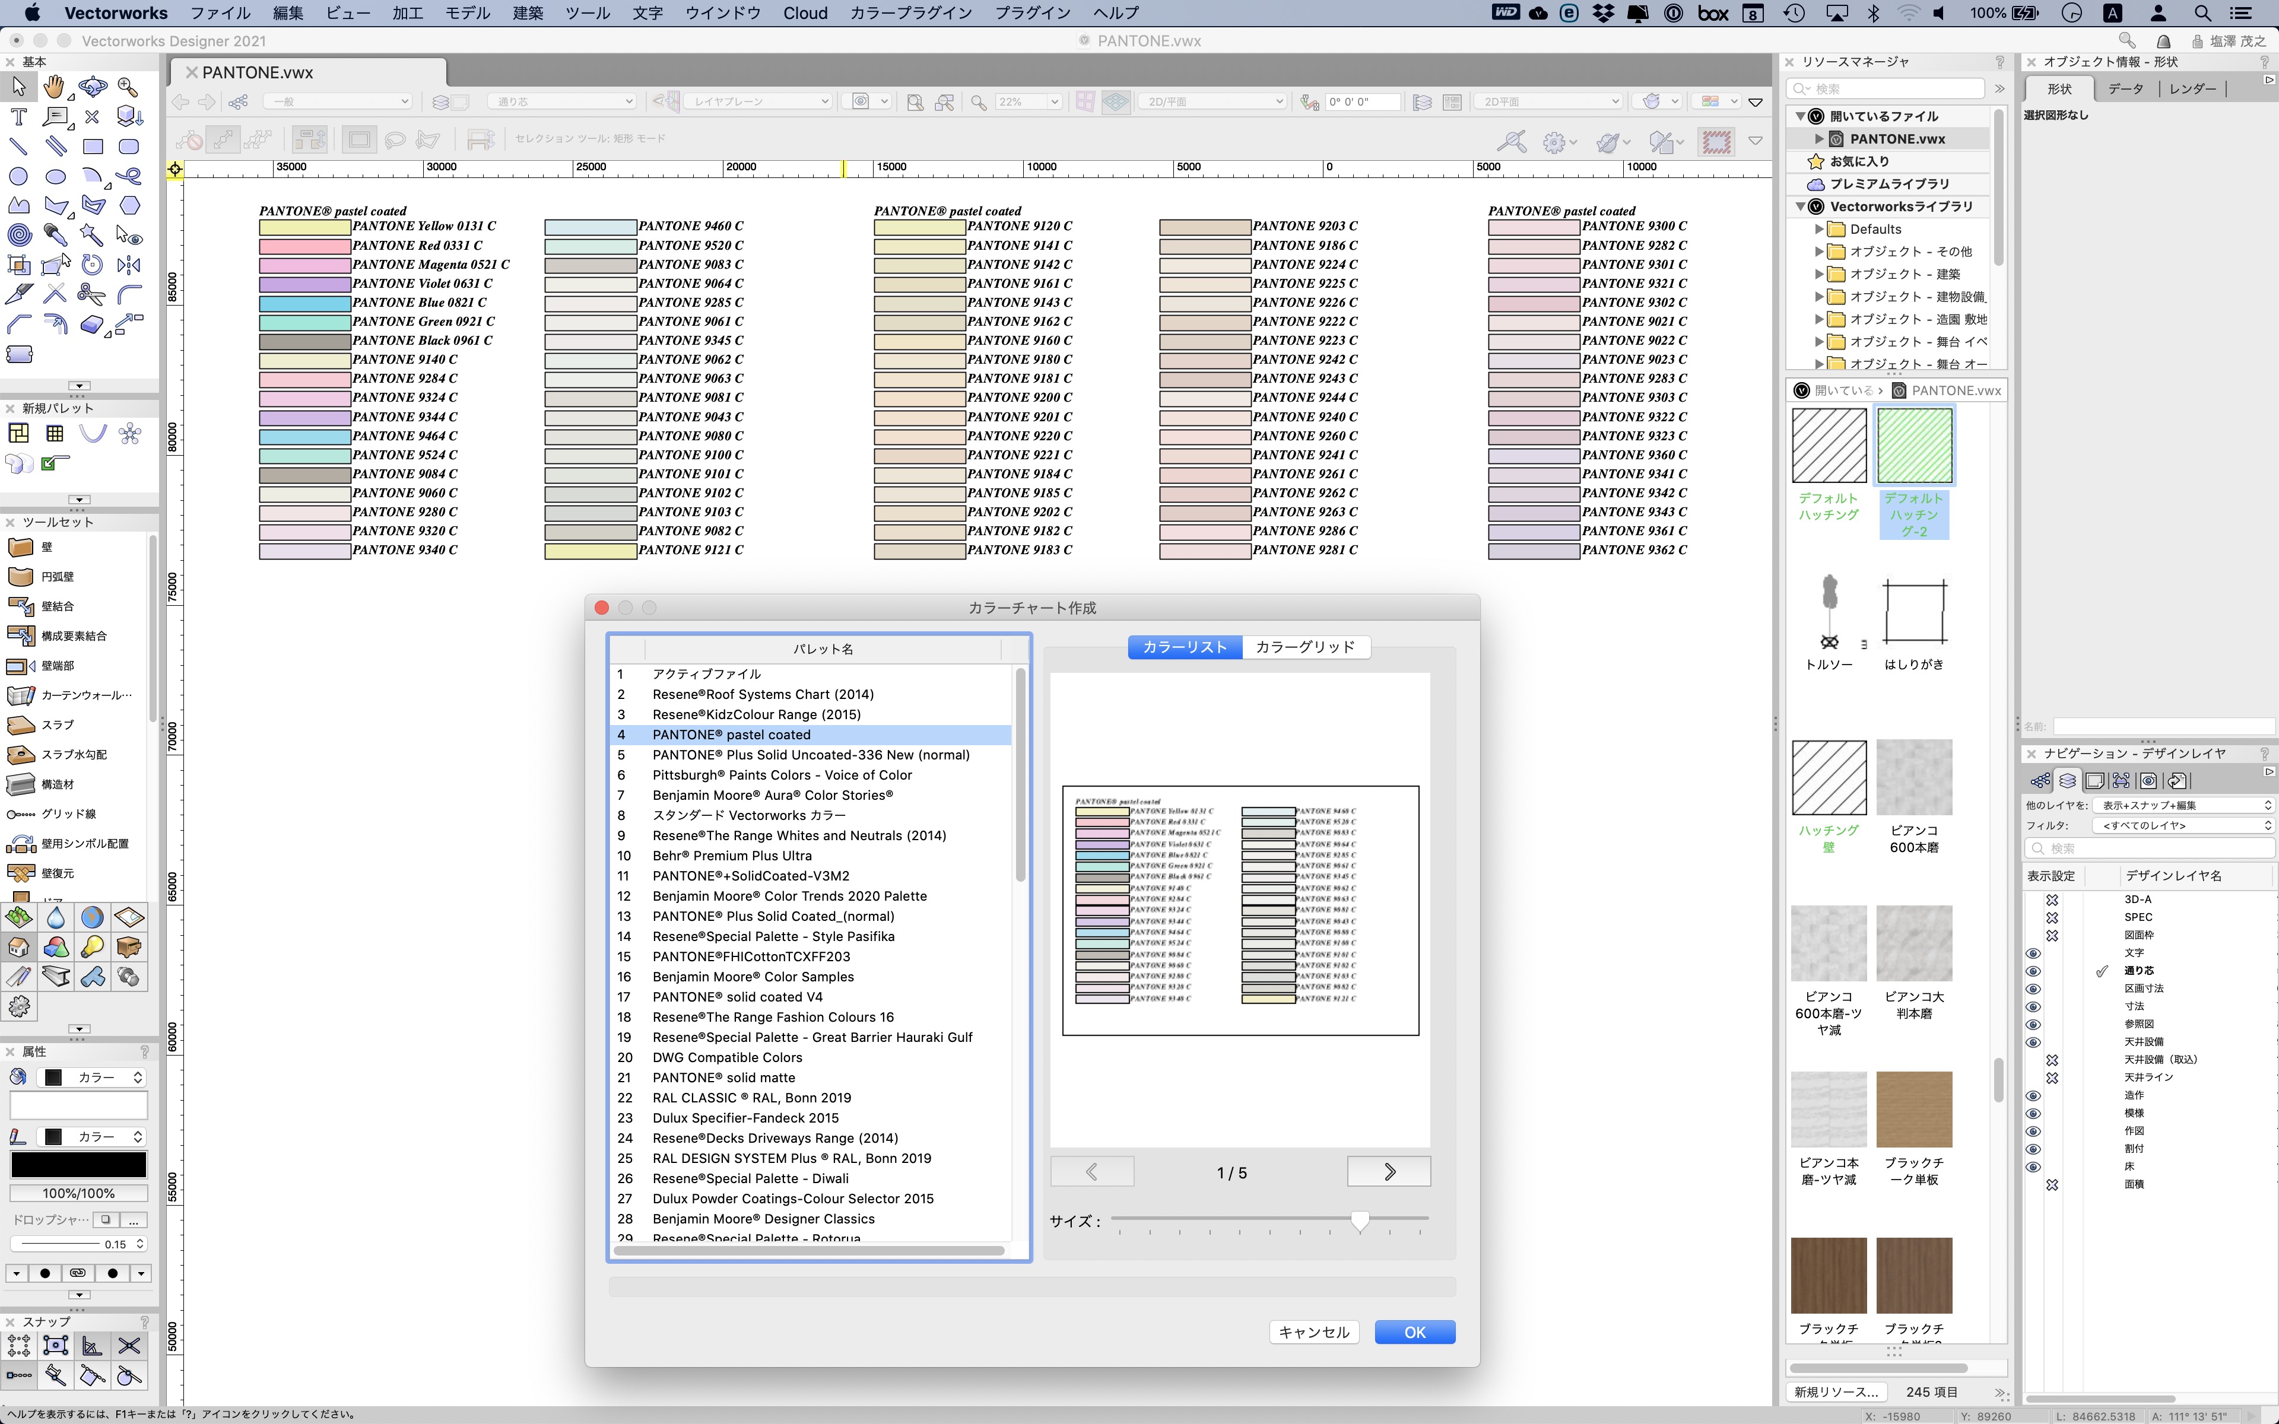Select the Trim scissors tool
This screenshot has height=1424, width=2279.
(x=93, y=294)
